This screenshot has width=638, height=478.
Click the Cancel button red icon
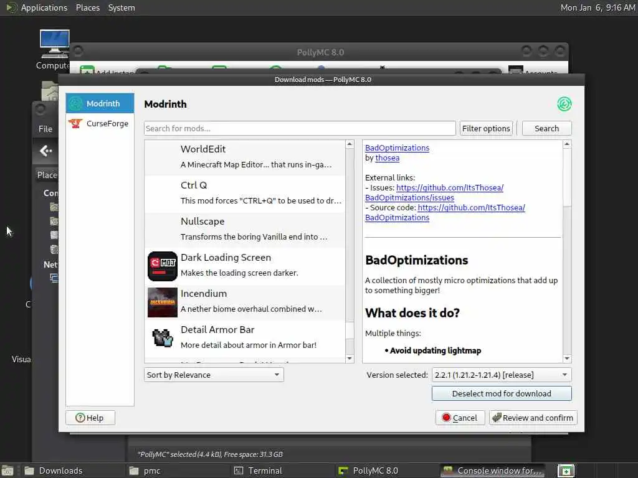(x=446, y=418)
